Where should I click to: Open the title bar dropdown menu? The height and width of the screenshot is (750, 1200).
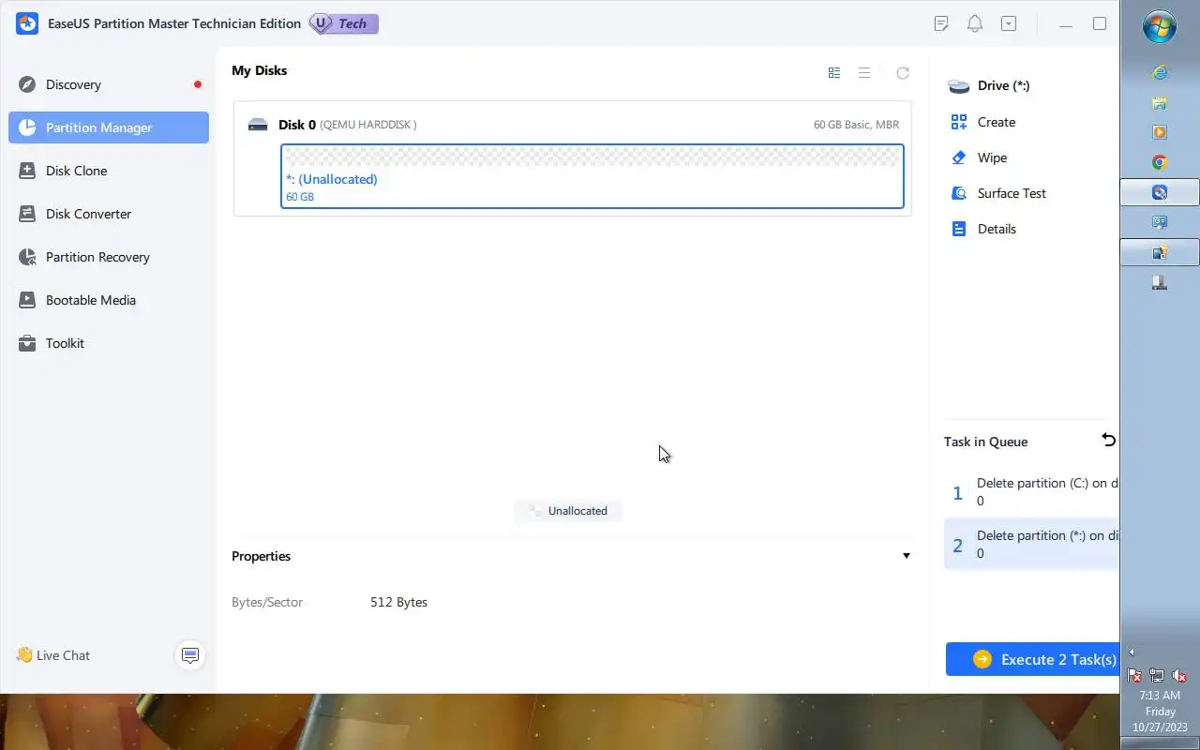click(1009, 23)
